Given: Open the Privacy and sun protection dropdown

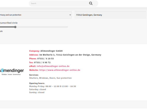Looking at the screenshot, I should (x=36, y=15).
